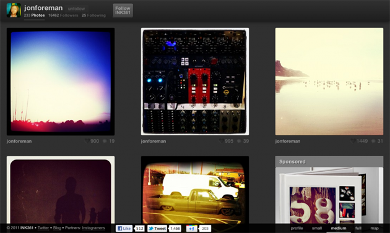Viewport: 390px width, 233px height.
Task: Open the 233 Photos tab
Action: [x=34, y=15]
